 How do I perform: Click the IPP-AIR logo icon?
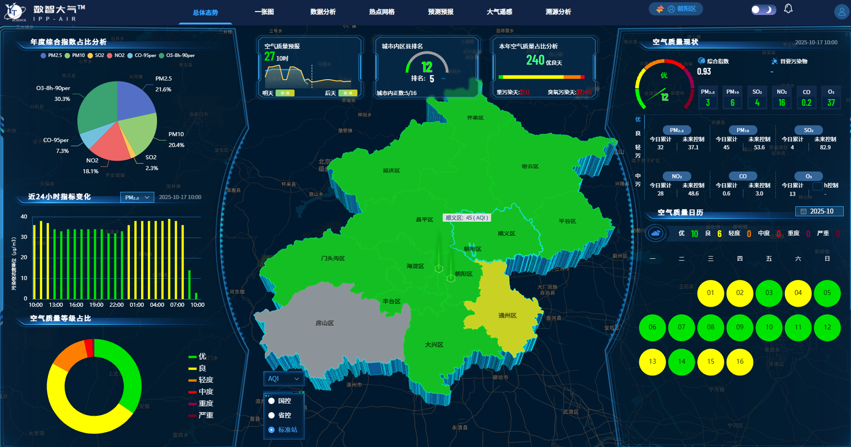tap(14, 12)
